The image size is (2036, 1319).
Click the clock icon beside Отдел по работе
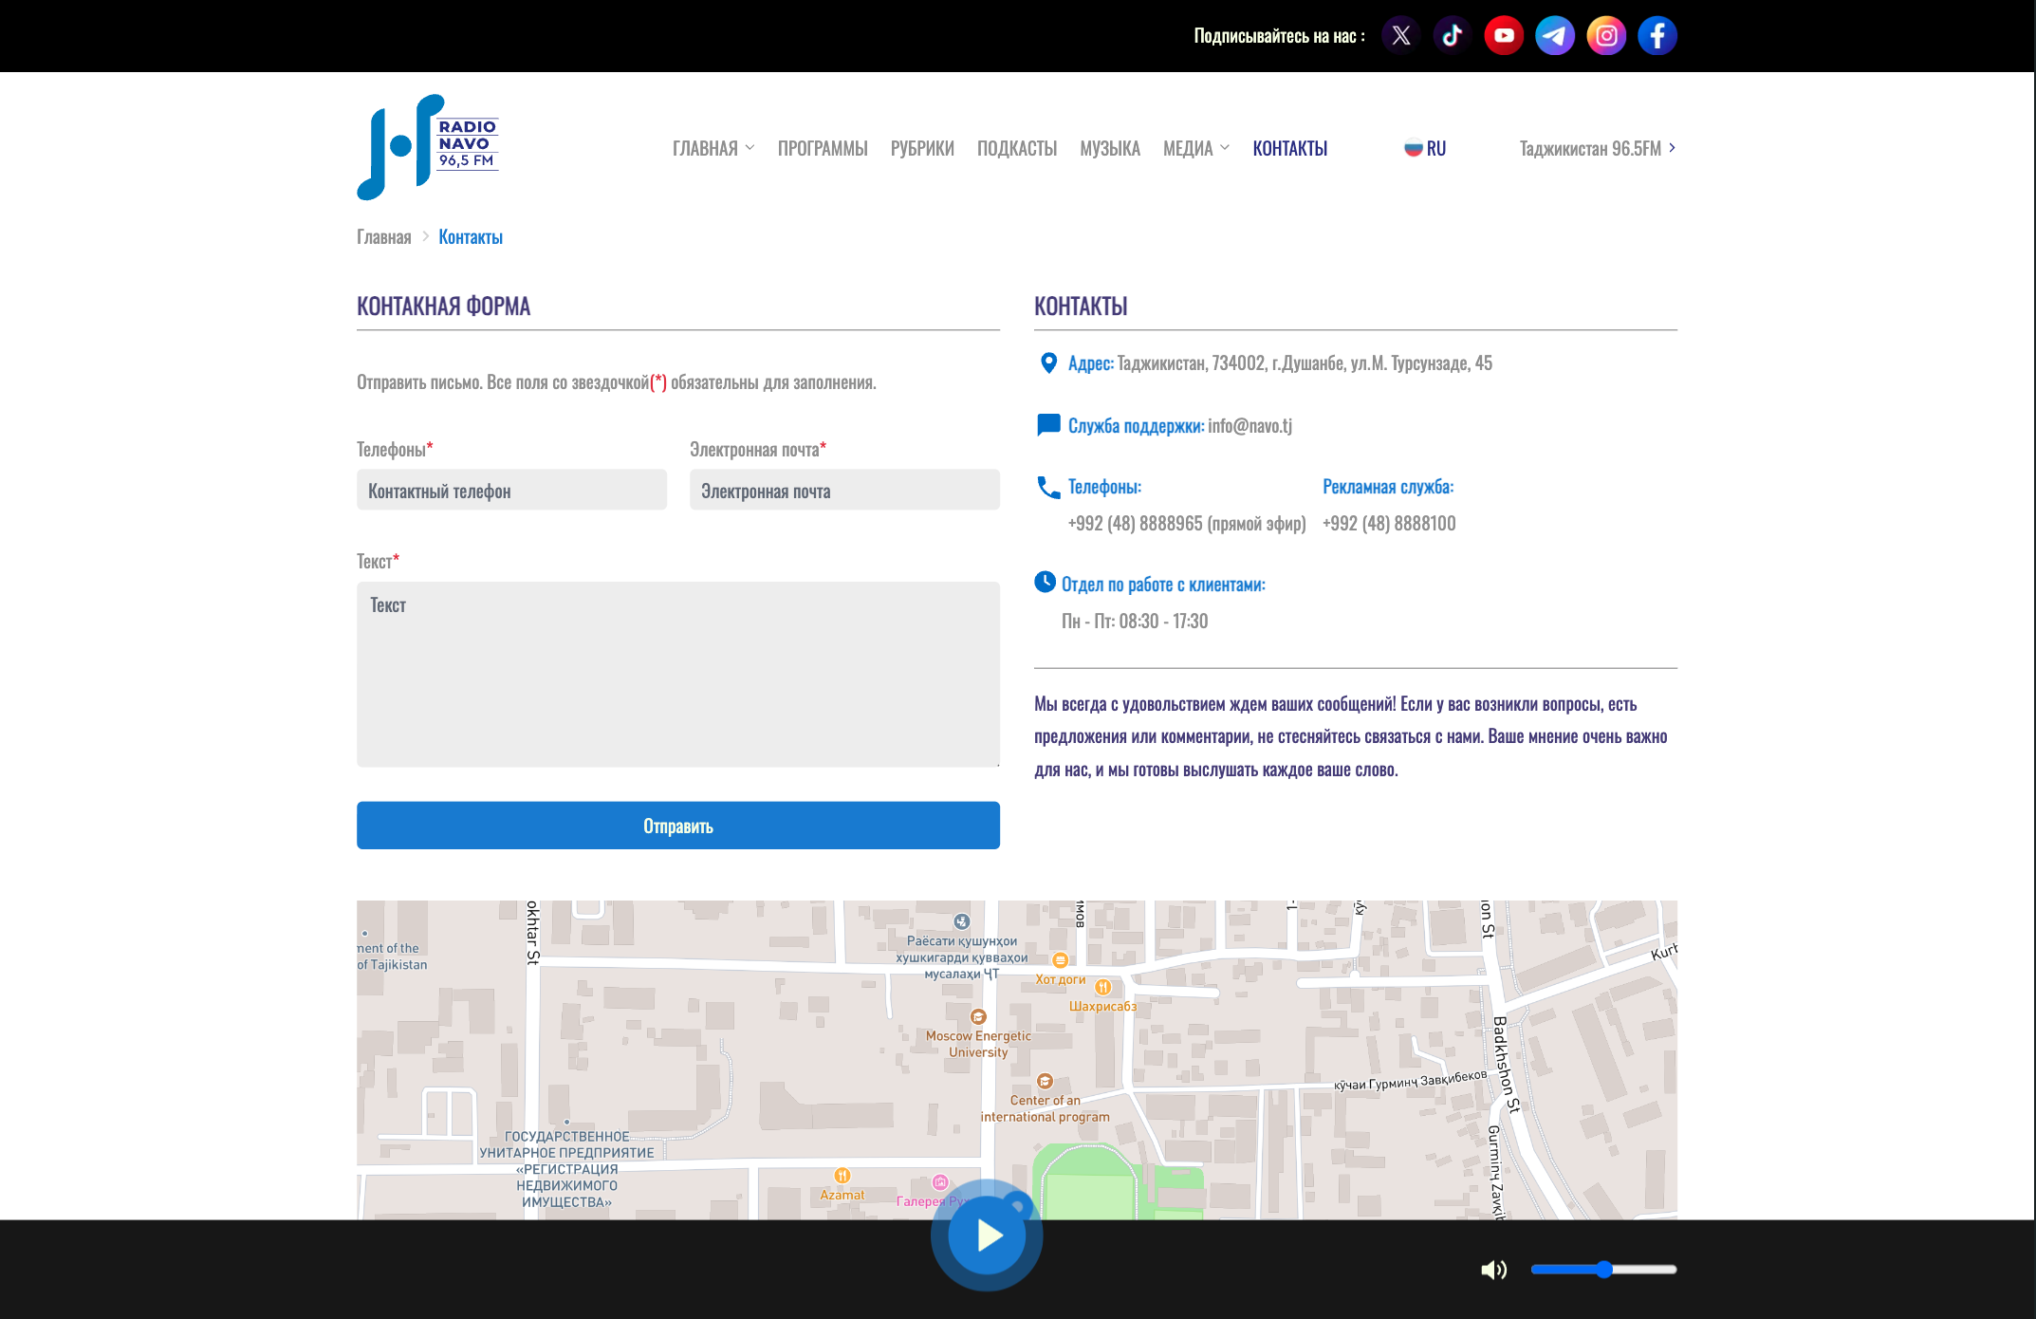(1045, 583)
